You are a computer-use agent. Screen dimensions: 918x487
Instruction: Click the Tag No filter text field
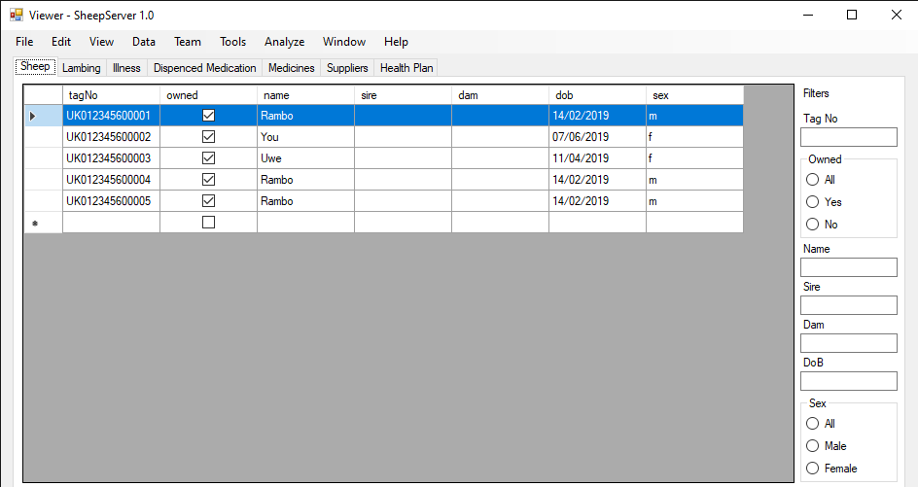848,137
